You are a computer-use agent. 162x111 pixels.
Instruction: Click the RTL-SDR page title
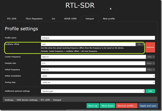pyautogui.click(x=80, y=5)
